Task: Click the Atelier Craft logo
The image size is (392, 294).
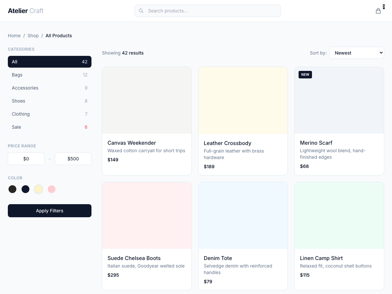Action: click(25, 11)
